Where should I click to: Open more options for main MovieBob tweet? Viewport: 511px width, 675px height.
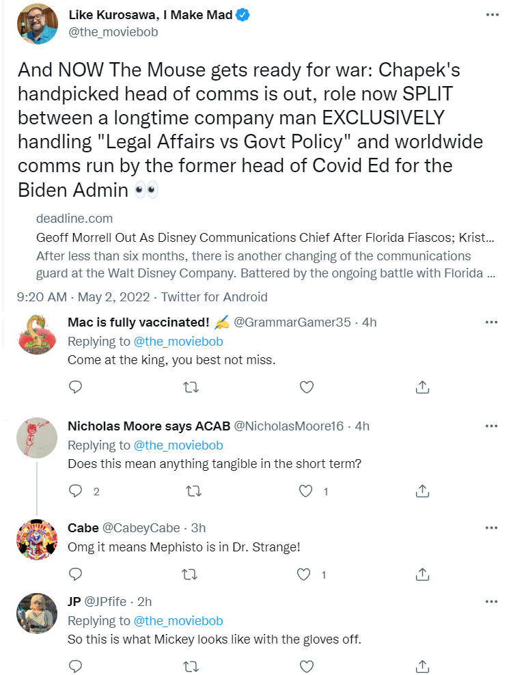pyautogui.click(x=491, y=15)
